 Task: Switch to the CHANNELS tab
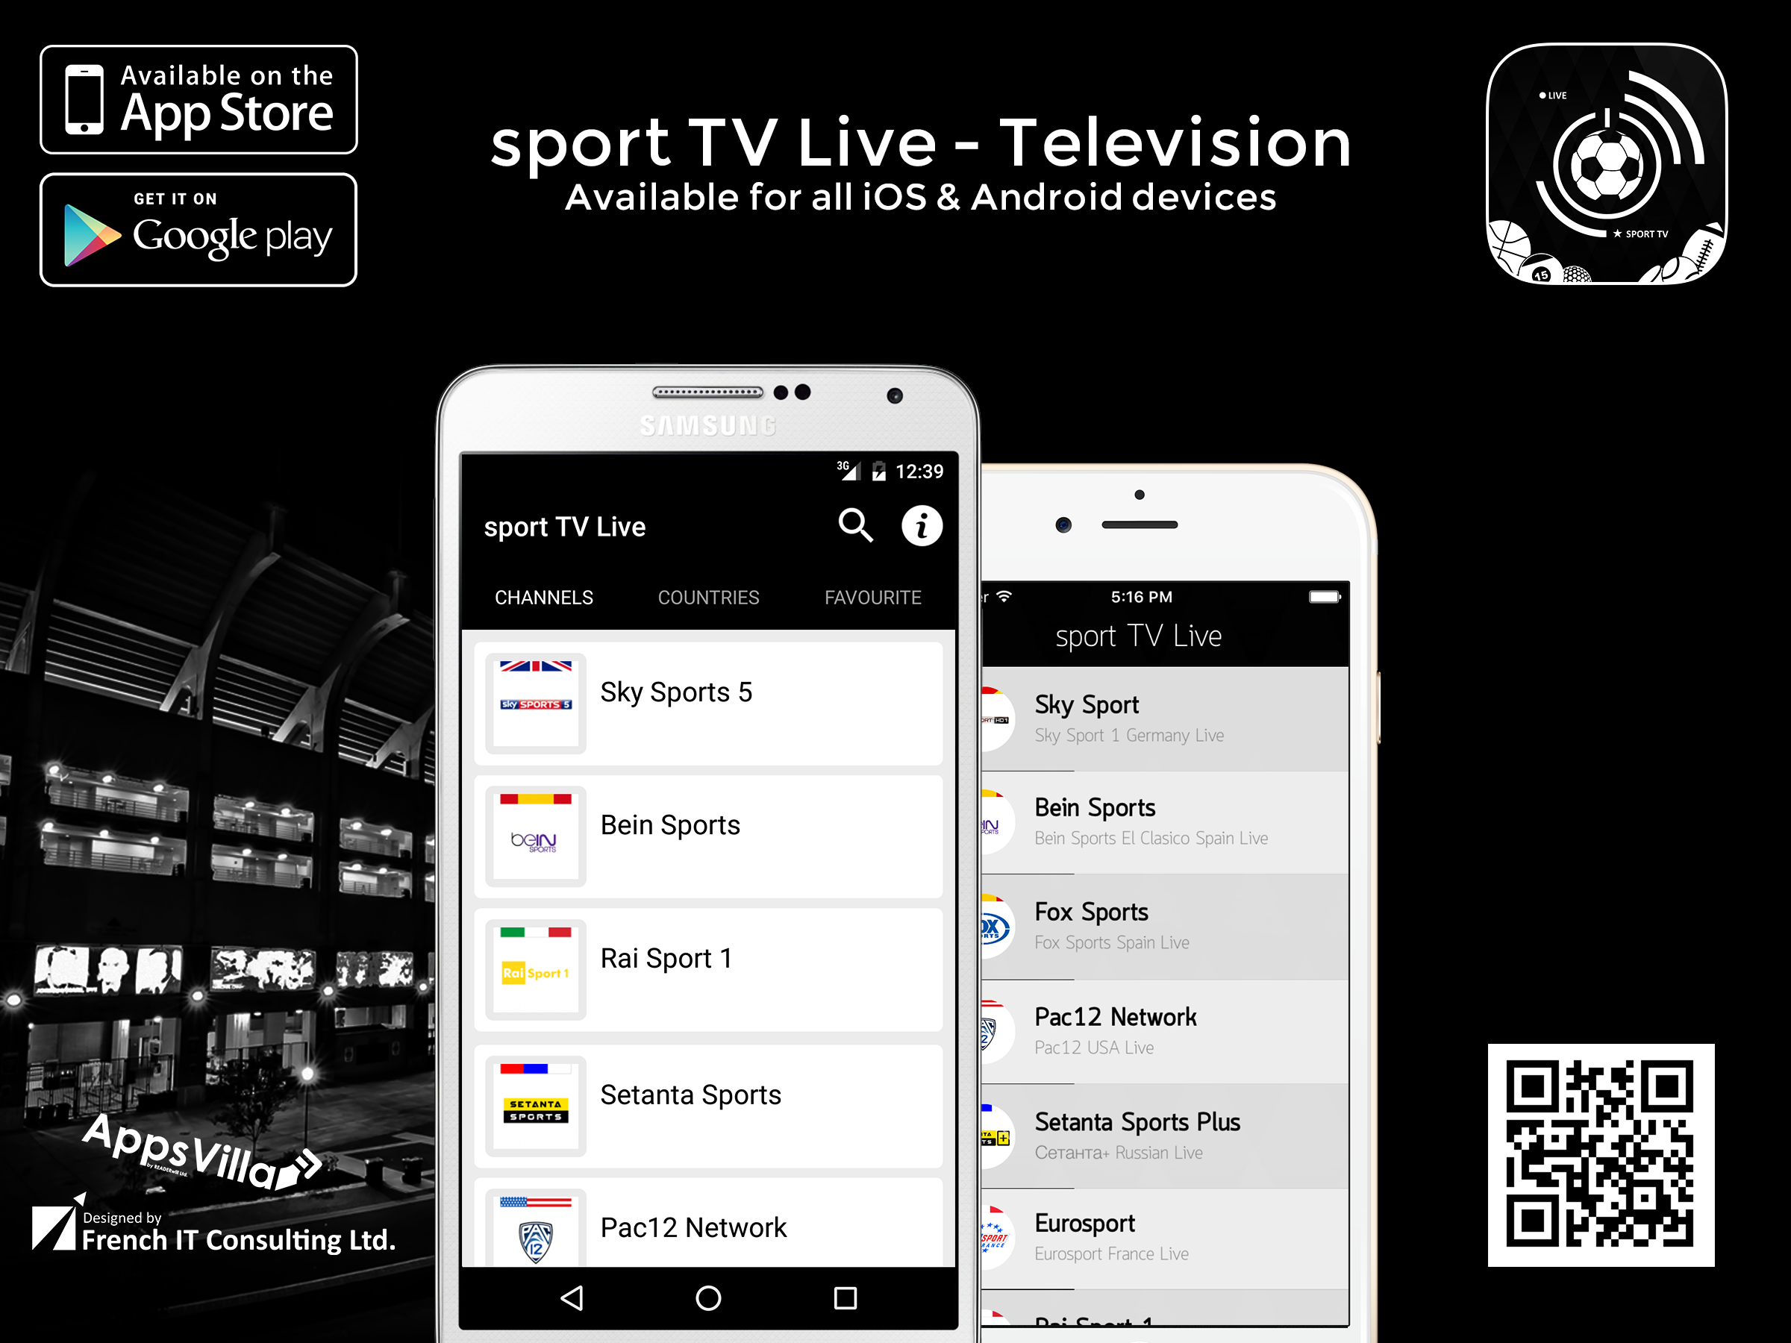[547, 597]
